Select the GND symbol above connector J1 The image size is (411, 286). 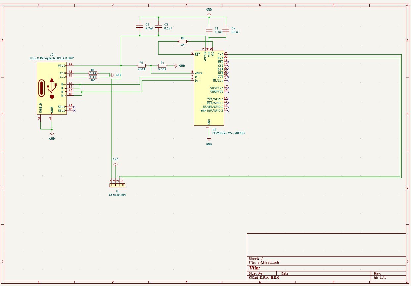coord(115,164)
